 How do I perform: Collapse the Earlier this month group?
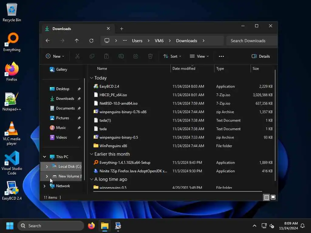tap(91, 154)
